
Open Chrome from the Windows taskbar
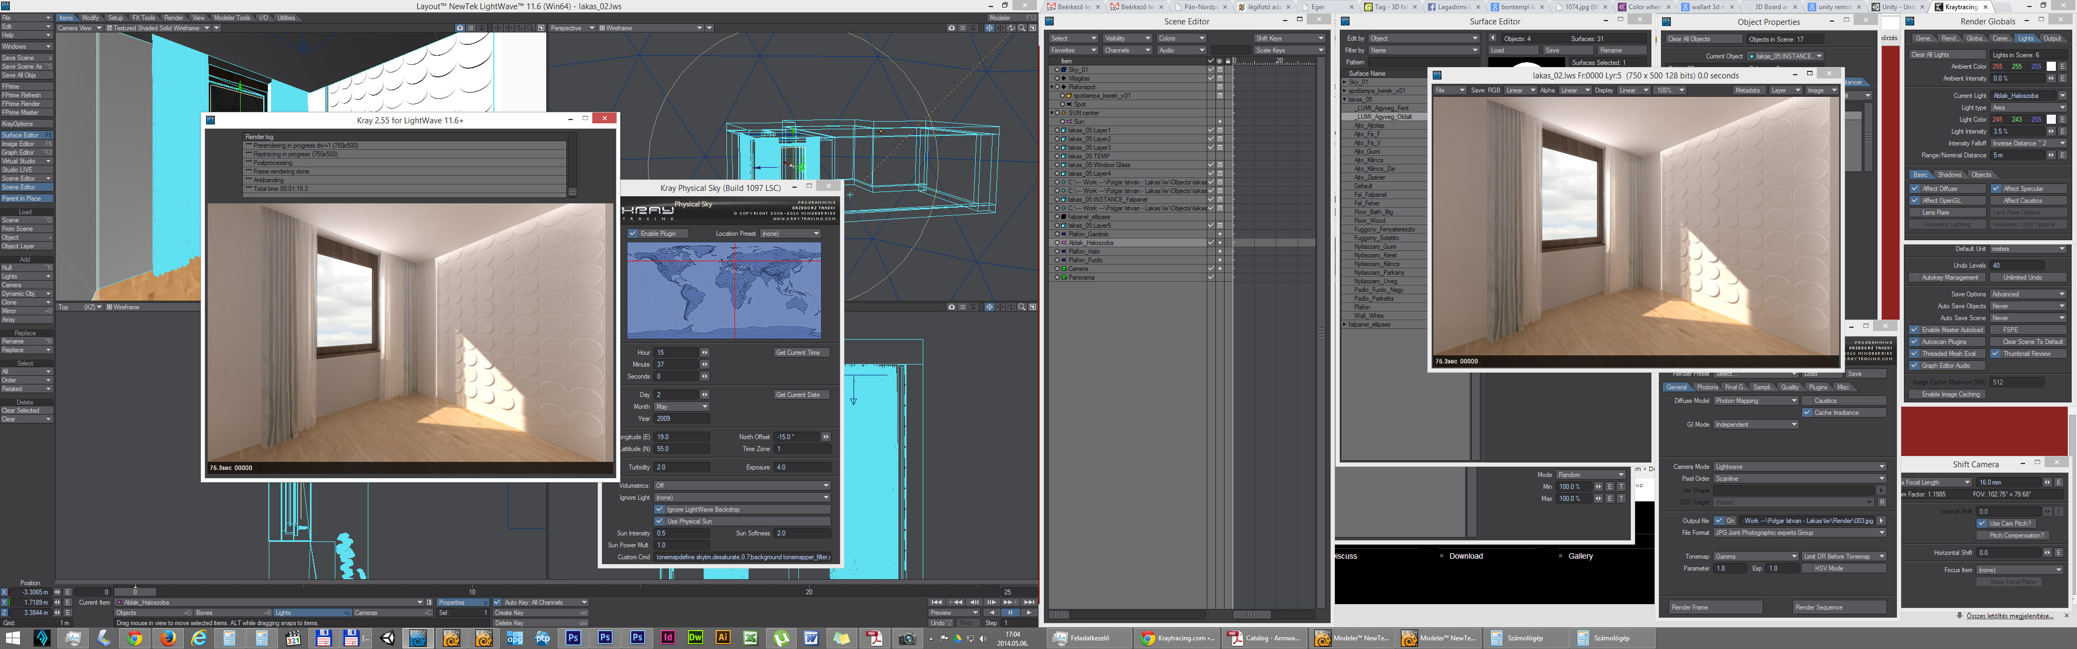point(135,639)
